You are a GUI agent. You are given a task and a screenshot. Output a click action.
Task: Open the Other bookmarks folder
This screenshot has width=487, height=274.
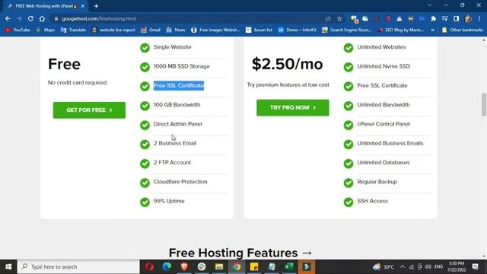tap(463, 30)
